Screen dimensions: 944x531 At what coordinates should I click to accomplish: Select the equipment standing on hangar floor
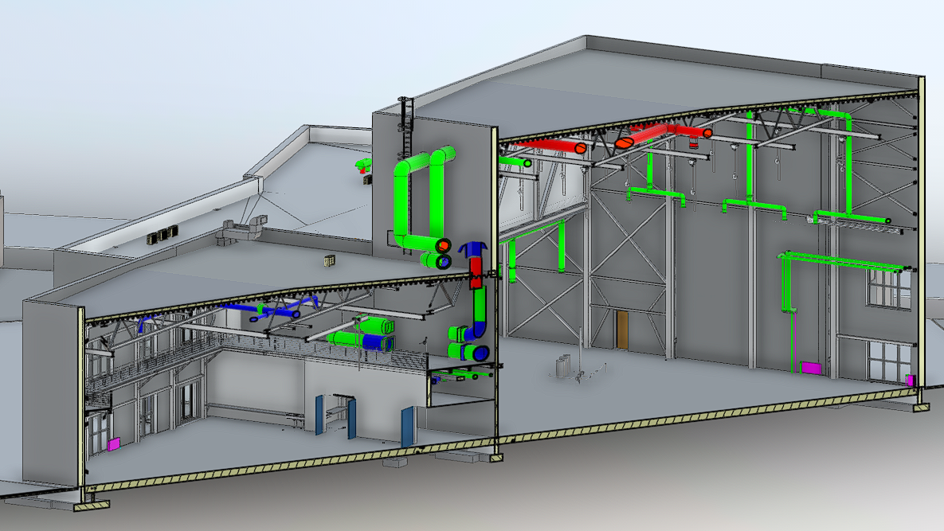click(564, 366)
